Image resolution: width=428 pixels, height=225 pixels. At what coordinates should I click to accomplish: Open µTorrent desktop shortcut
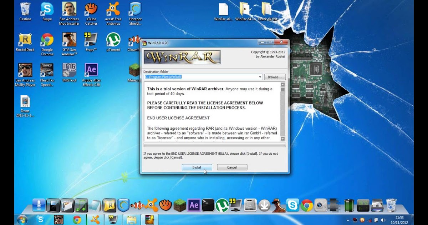[x=113, y=42]
